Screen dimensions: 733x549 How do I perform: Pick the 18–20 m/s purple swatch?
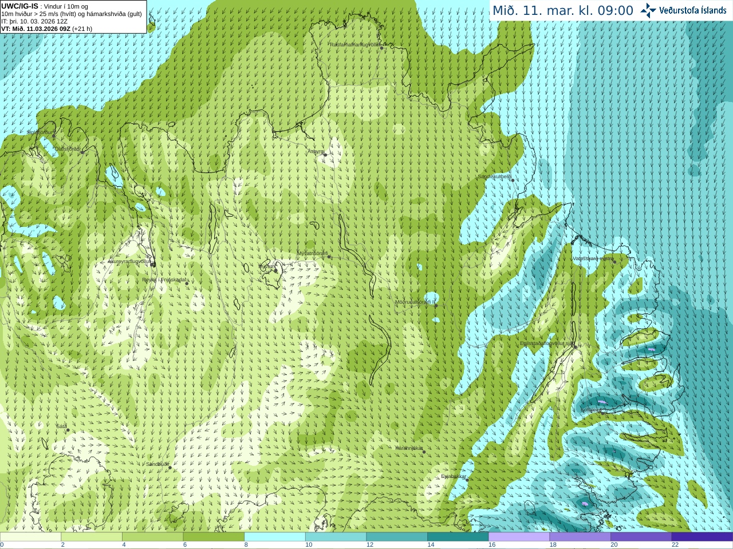(580, 537)
